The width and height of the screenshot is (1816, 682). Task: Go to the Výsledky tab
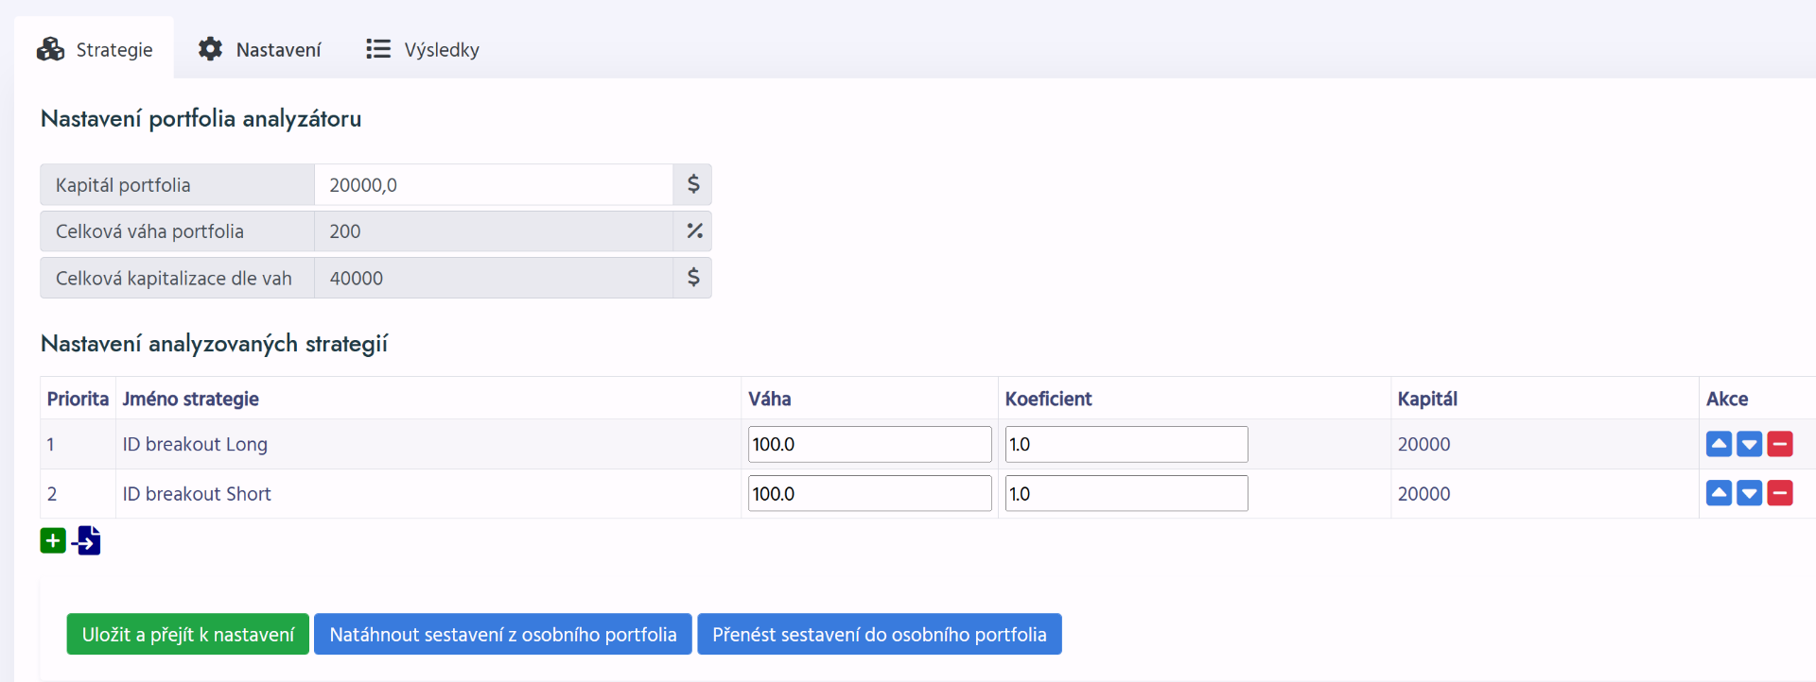423,49
